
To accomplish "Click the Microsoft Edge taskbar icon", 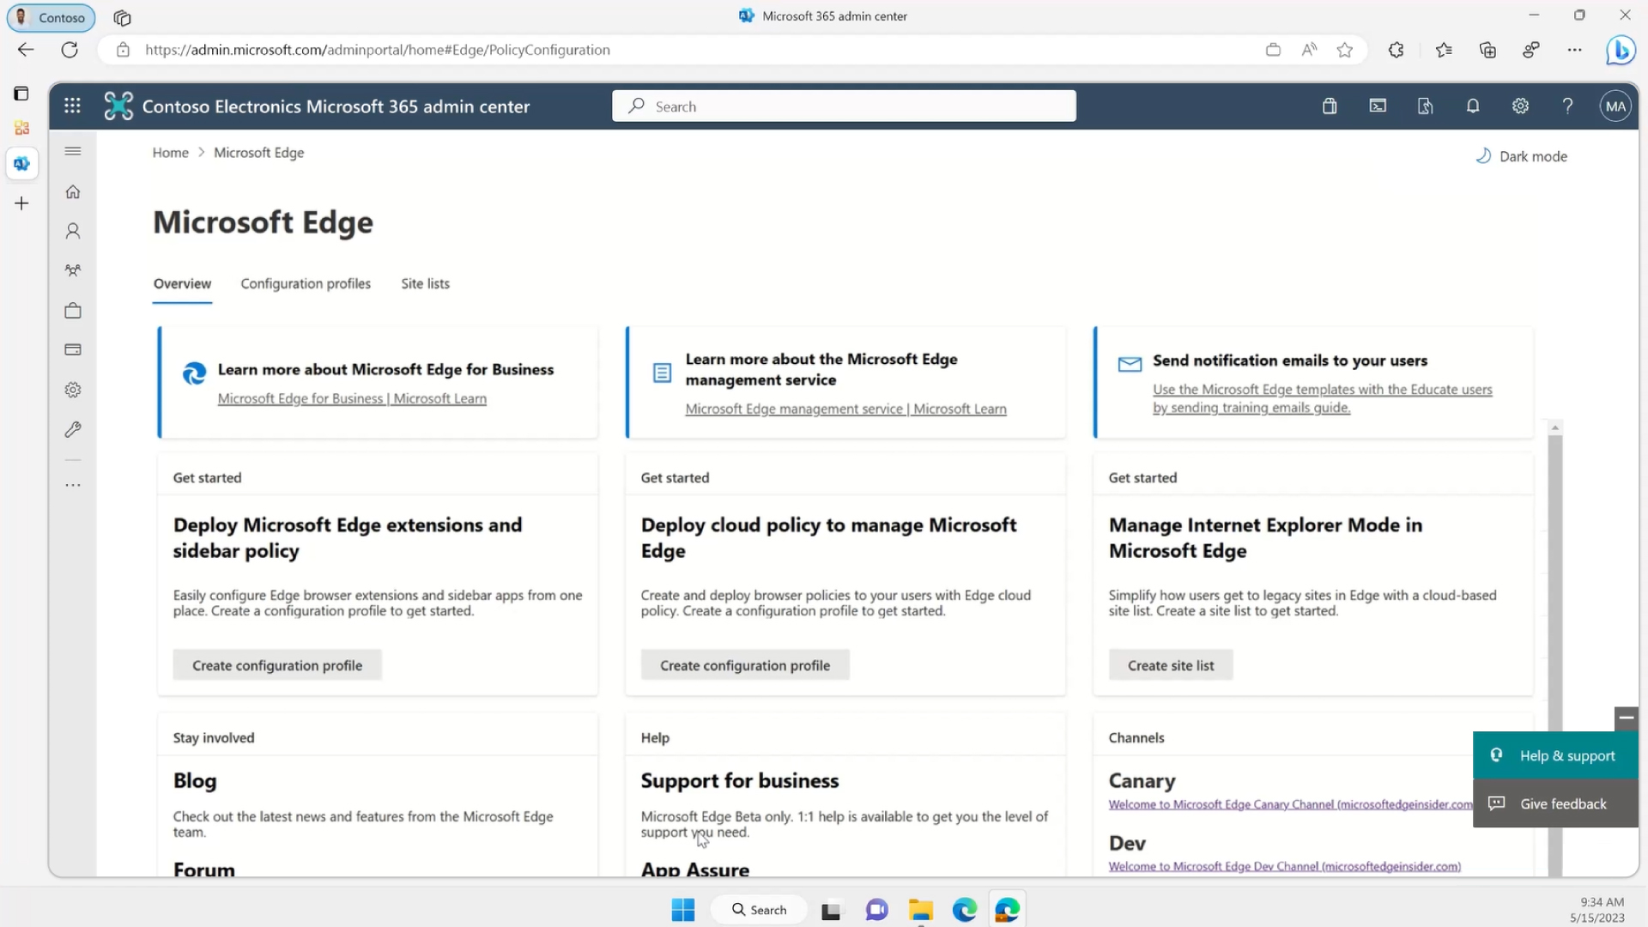I will point(965,909).
